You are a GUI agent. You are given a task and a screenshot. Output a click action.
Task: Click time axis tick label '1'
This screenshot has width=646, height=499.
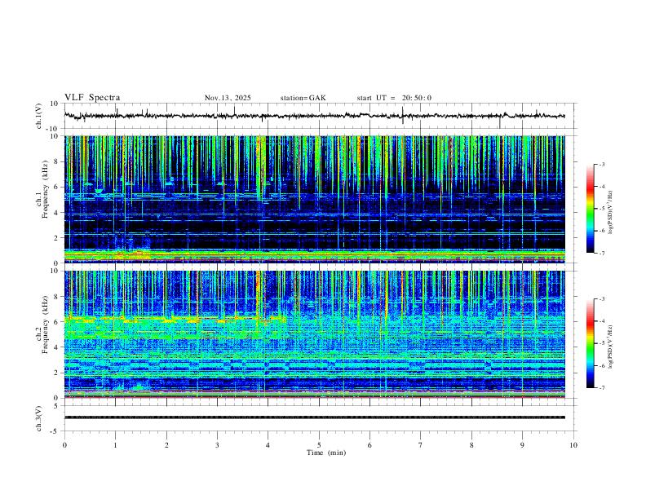point(115,445)
